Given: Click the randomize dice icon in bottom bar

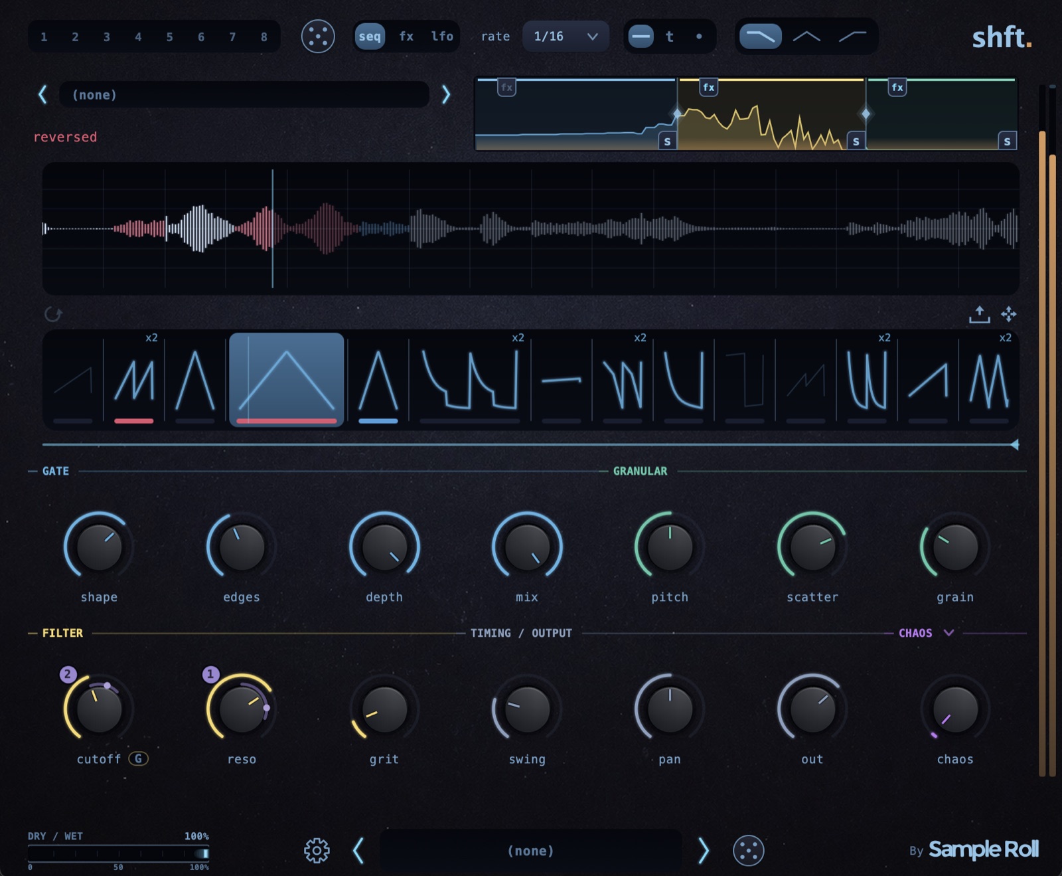Looking at the screenshot, I should tap(748, 851).
